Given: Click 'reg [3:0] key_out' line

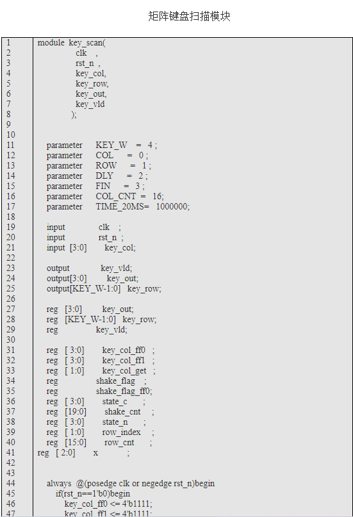Looking at the screenshot, I should [x=90, y=309].
